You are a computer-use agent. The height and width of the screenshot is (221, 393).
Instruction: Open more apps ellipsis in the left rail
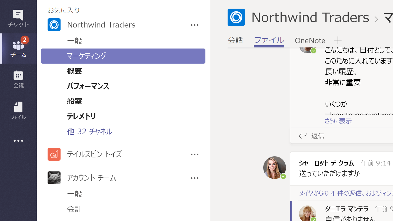18,141
